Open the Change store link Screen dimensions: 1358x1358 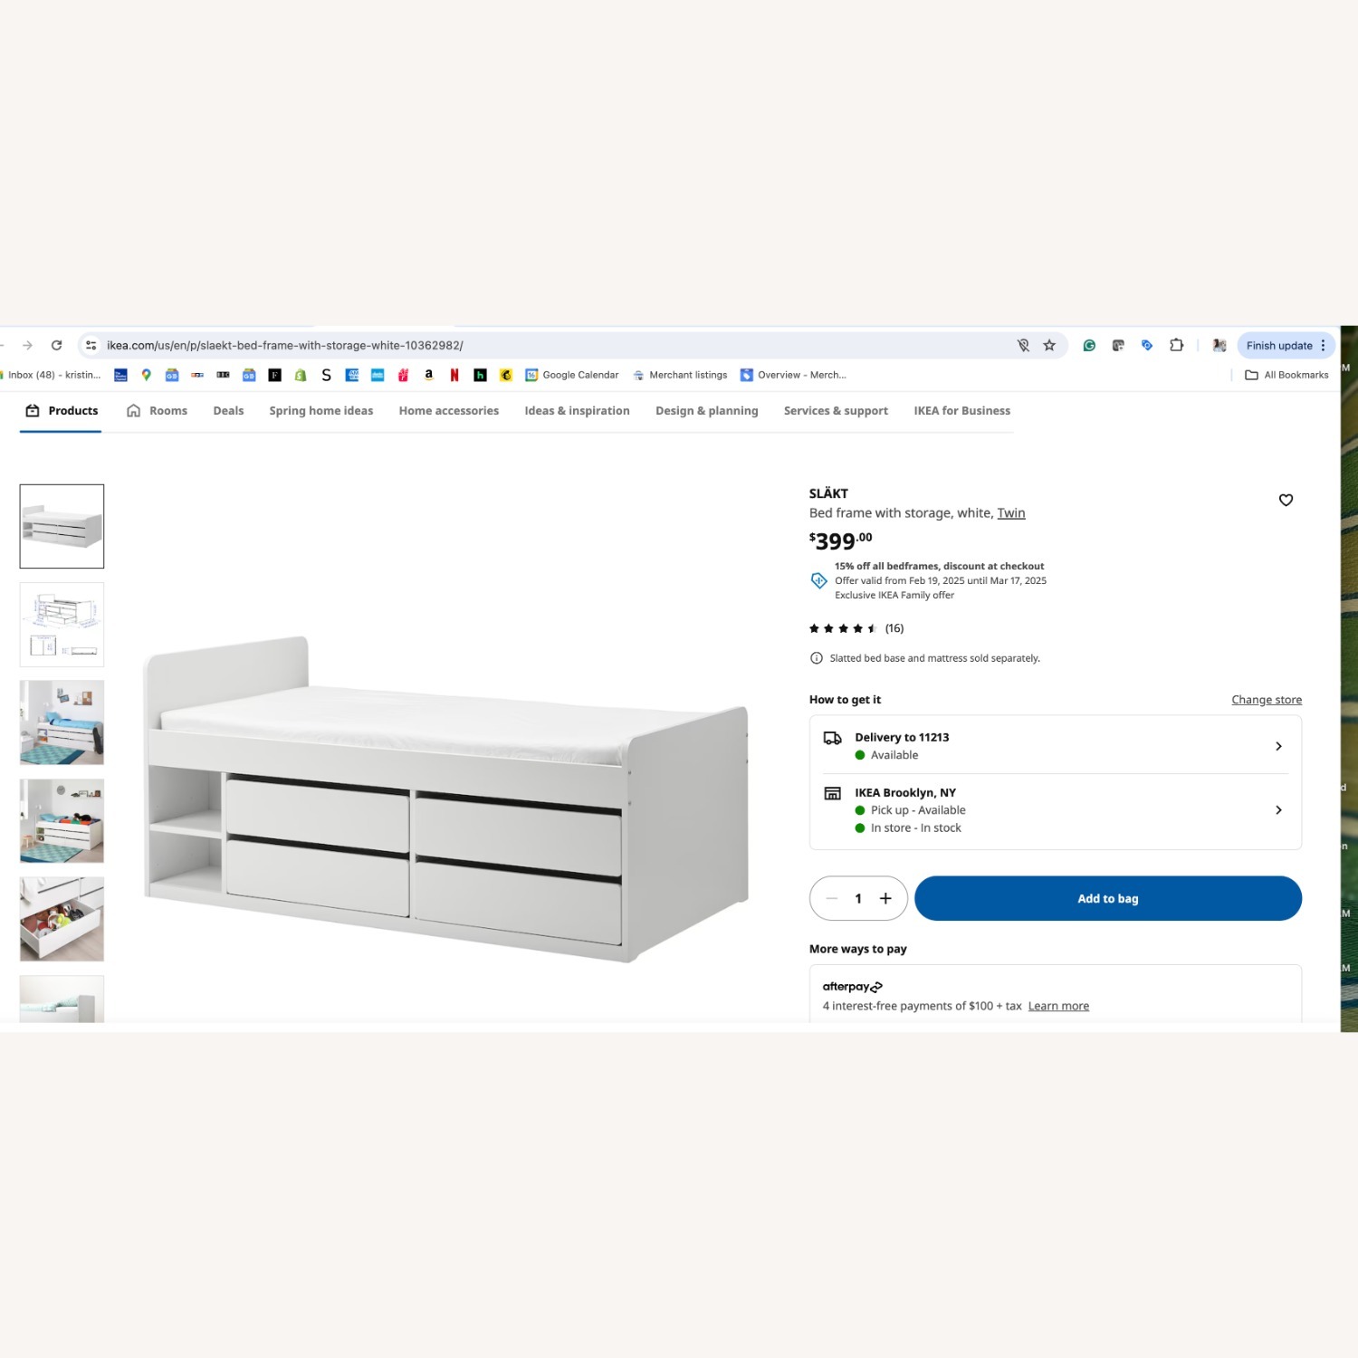pyautogui.click(x=1266, y=699)
